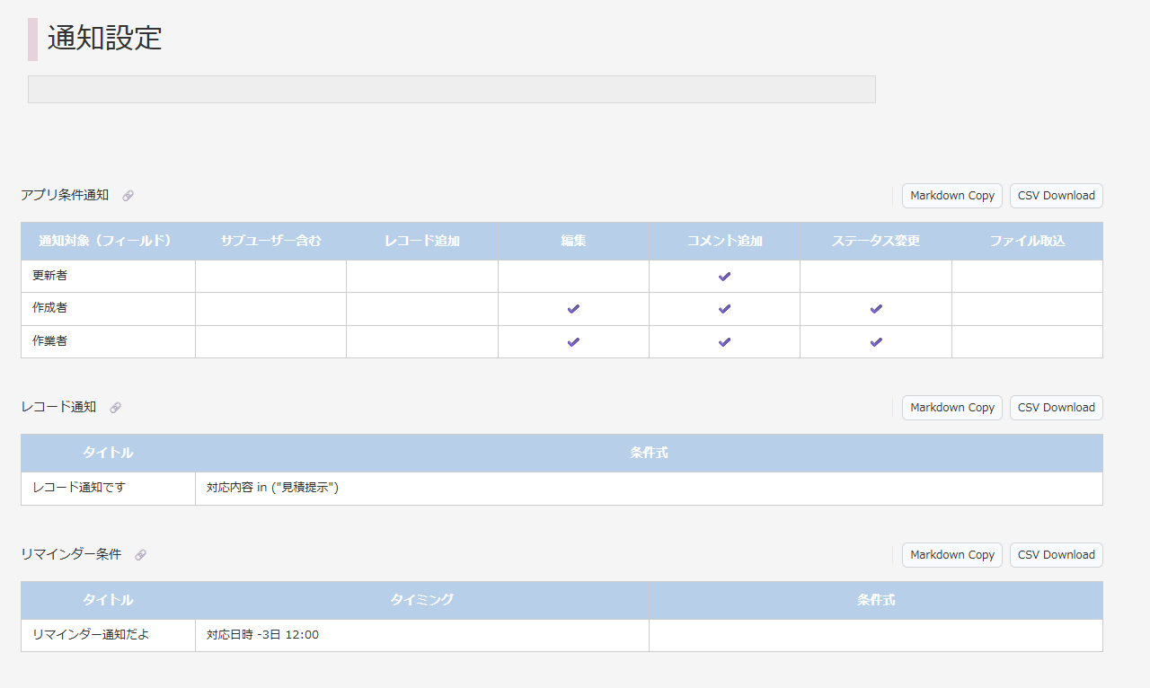This screenshot has height=688, width=1150.
Task: Copy アプリ条件通知 table as Markdown
Action: [x=952, y=196]
